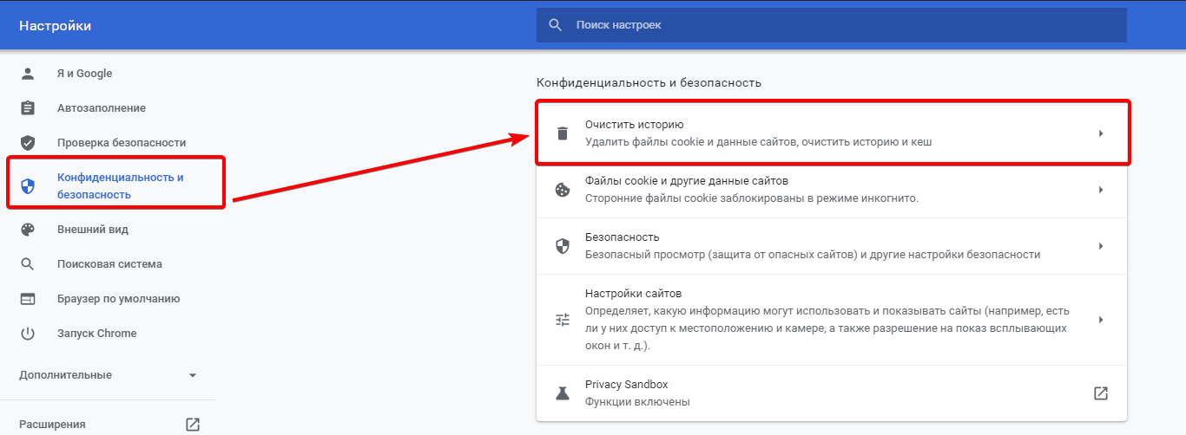Click the palette icon for Внешний вид
Viewport: 1186px width, 435px height.
pos(28,230)
